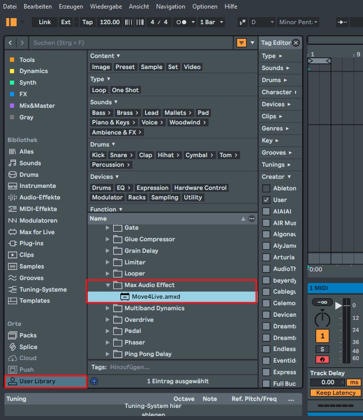Click the browser back arrow
Screen dimensions: 363x420
coord(10,43)
